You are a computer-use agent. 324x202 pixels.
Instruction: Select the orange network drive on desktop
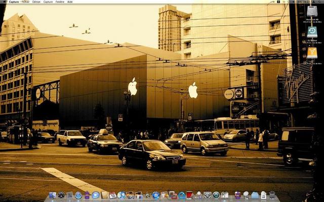(312, 53)
